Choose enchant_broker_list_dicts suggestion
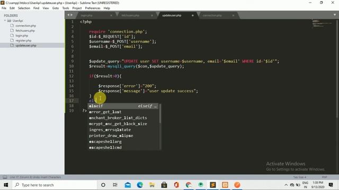 [x=123, y=118]
